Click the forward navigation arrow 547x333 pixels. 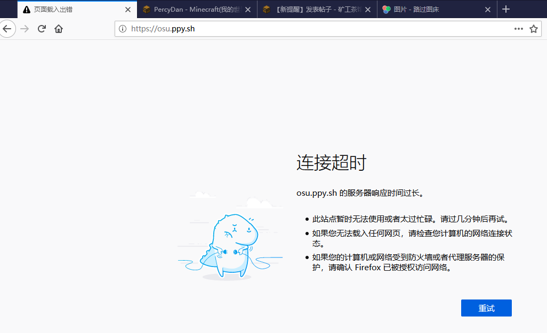(24, 29)
